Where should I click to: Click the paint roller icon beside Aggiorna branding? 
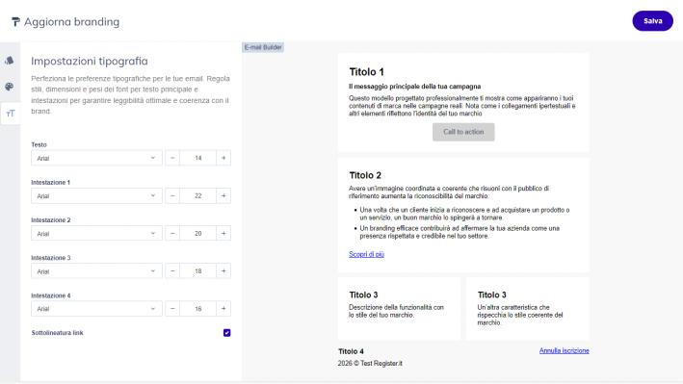(15, 22)
